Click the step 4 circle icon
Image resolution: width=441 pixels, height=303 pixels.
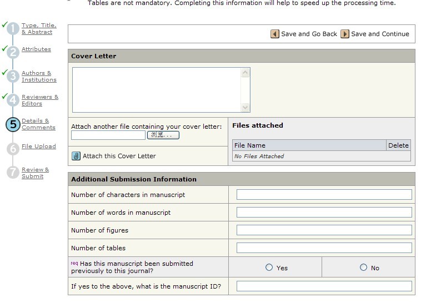pos(13,100)
